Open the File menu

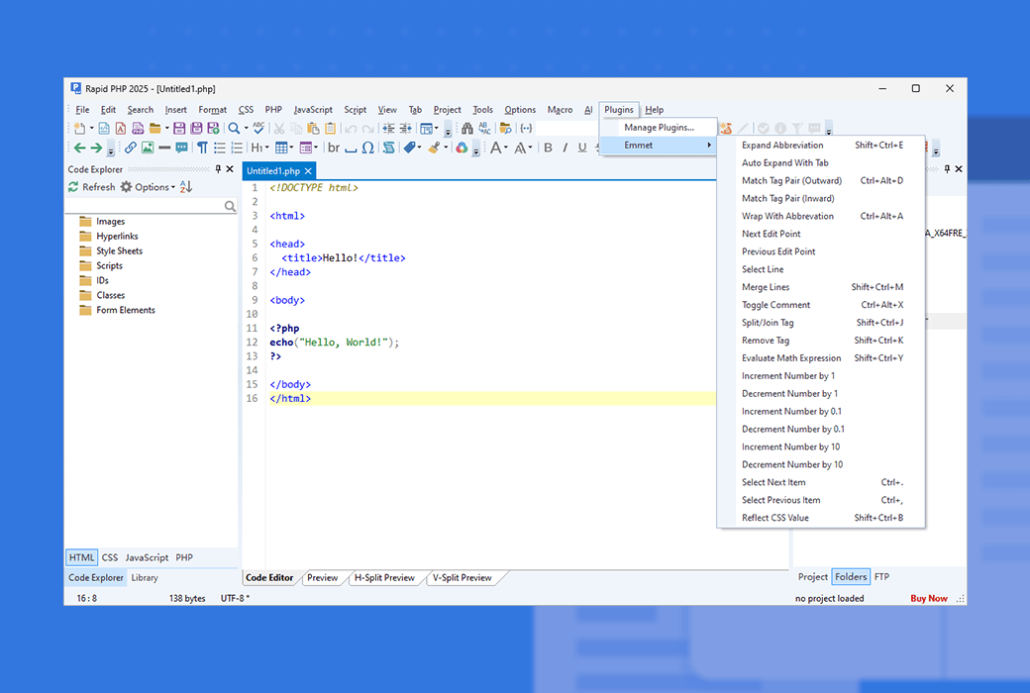coord(82,110)
